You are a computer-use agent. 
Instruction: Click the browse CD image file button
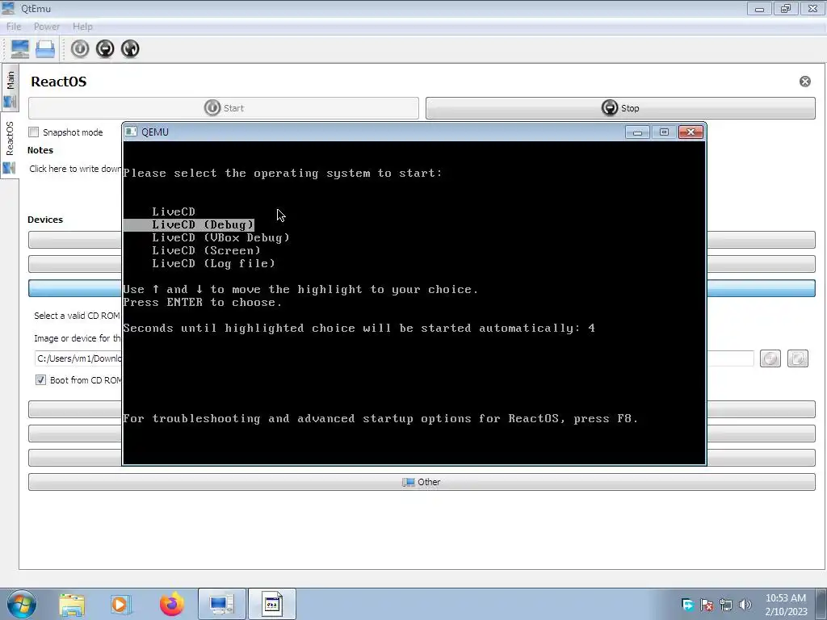click(797, 358)
